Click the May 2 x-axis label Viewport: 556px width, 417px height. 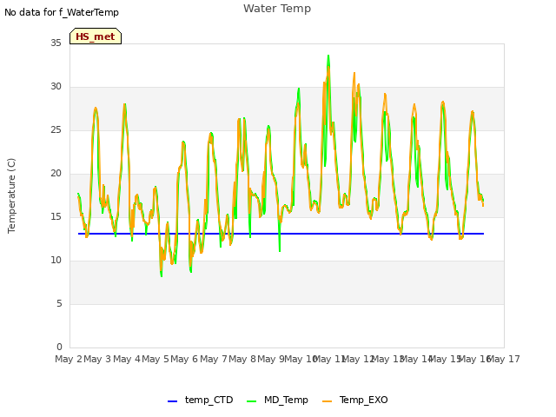click(69, 359)
